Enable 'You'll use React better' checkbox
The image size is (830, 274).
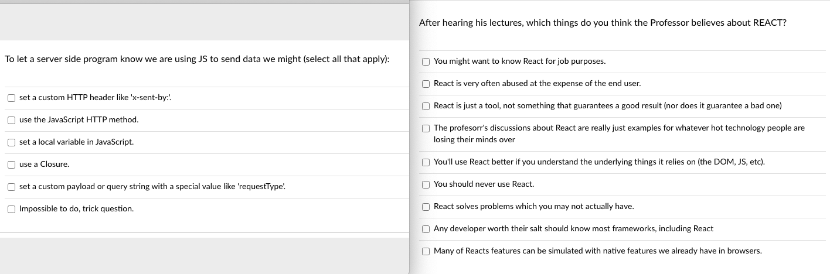(x=426, y=162)
